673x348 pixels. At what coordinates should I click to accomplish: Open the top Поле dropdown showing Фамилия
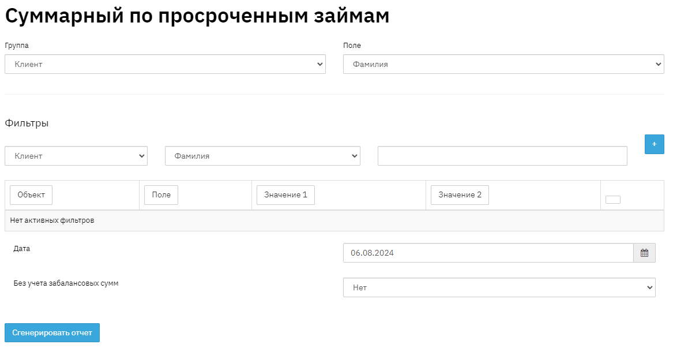click(503, 64)
